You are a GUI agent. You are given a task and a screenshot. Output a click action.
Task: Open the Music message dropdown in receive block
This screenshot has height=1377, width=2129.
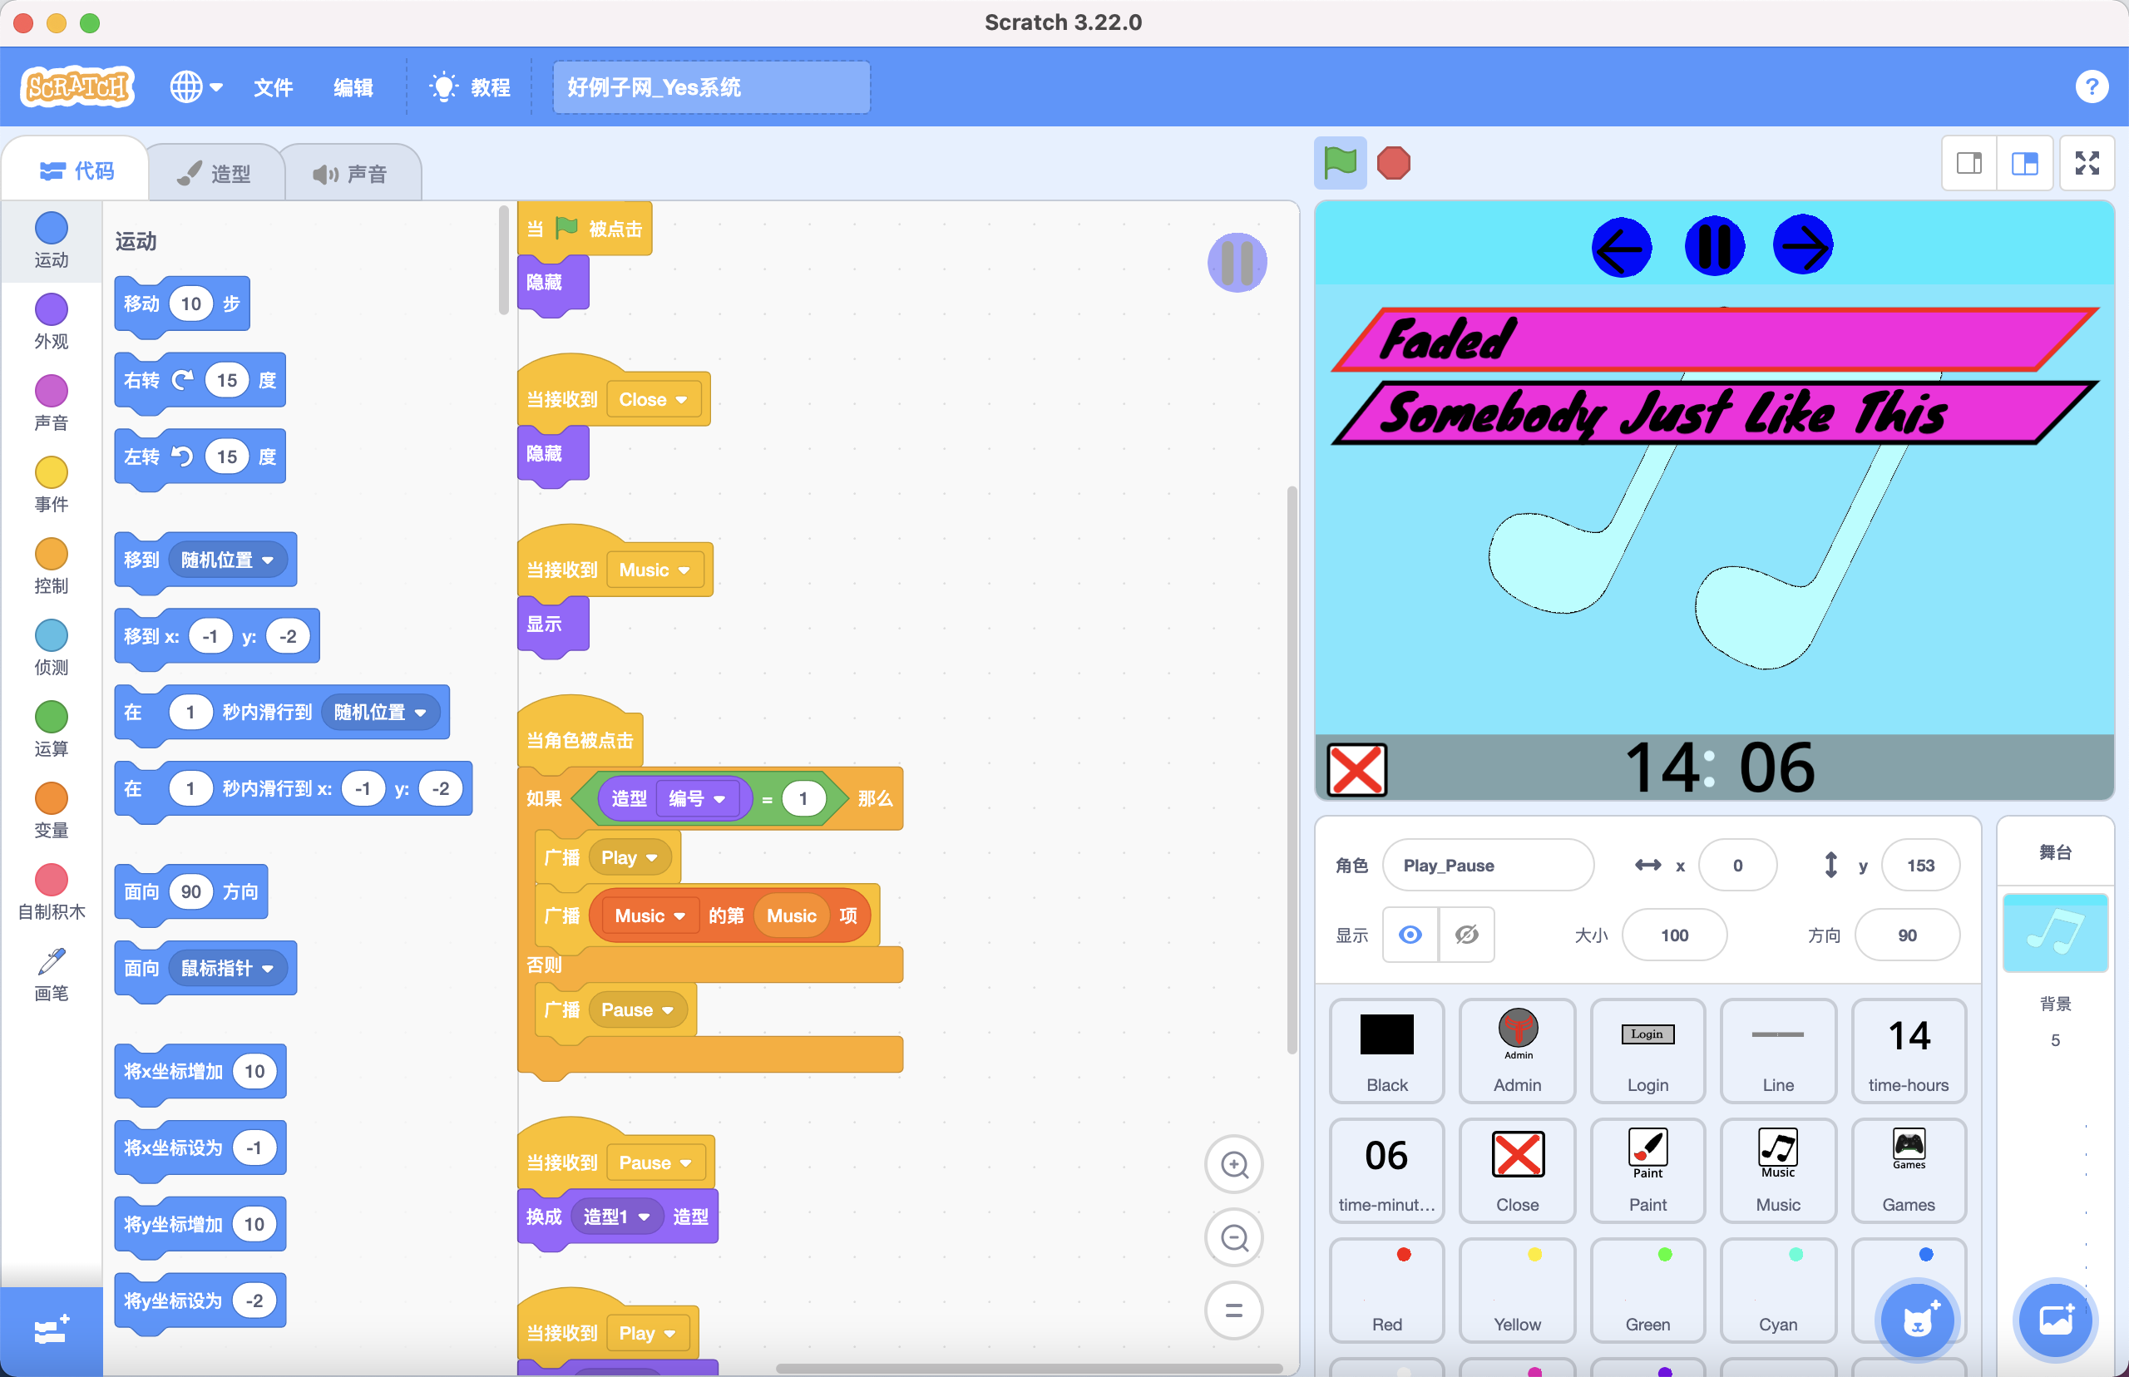655,570
